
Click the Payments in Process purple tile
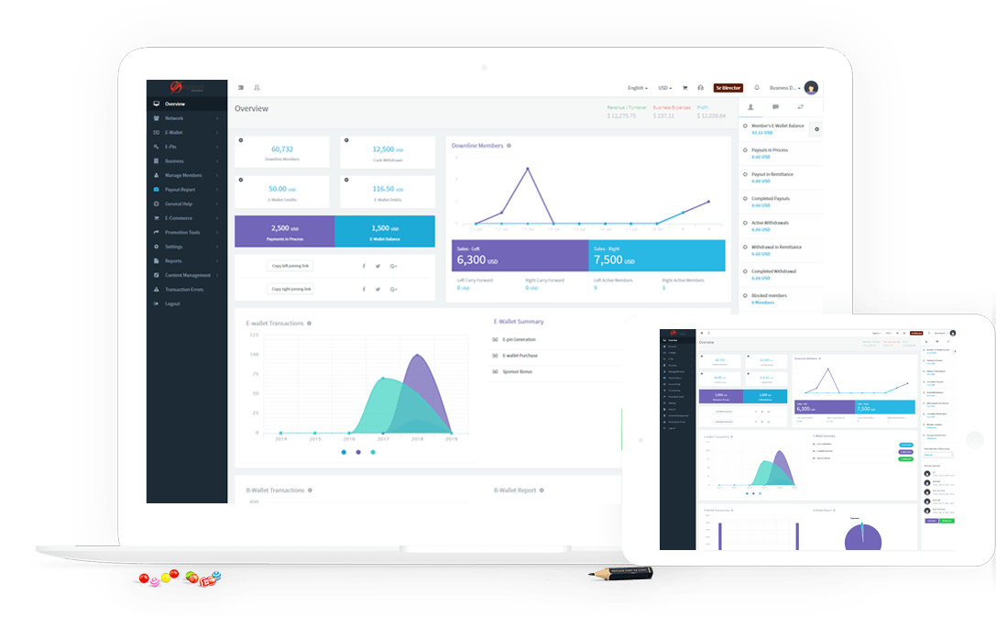[x=285, y=231]
